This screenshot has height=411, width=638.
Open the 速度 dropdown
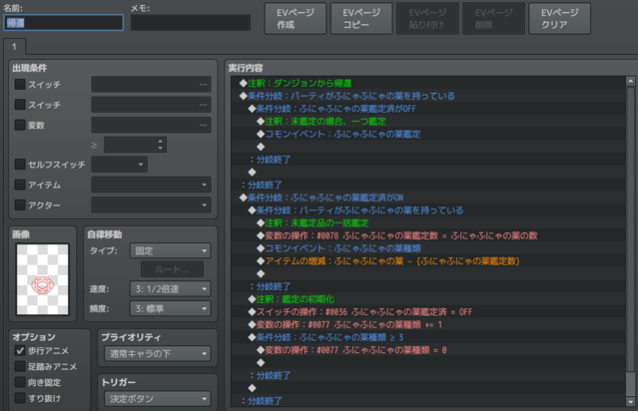[x=170, y=289]
